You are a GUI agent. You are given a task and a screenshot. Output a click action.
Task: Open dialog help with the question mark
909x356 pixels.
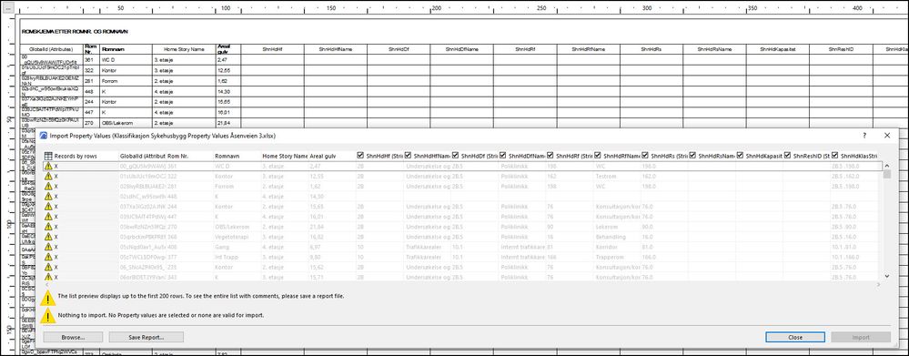click(864, 135)
